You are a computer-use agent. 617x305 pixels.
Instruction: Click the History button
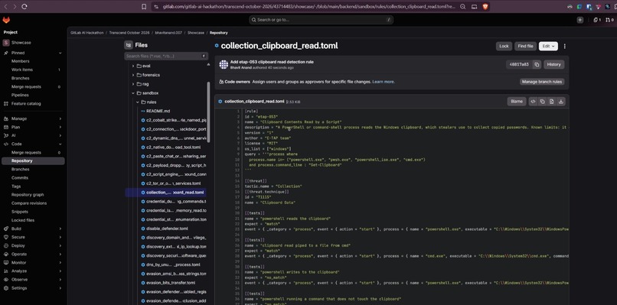coord(553,64)
